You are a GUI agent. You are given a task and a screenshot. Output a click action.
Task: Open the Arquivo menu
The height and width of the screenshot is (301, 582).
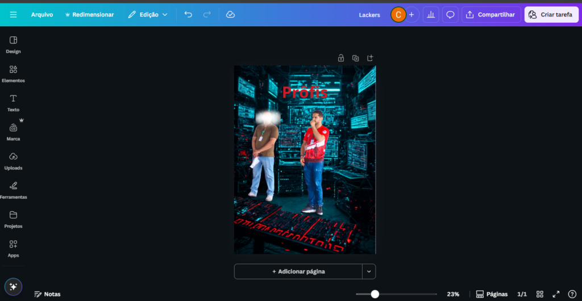point(42,14)
